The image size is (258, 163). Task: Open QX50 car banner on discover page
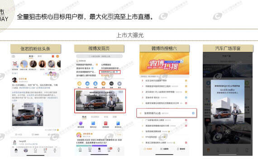point(100,101)
